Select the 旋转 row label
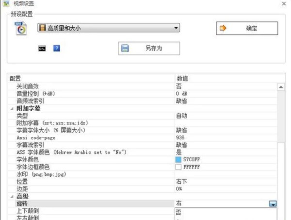The width and height of the screenshot is (291, 220). pos(22,203)
